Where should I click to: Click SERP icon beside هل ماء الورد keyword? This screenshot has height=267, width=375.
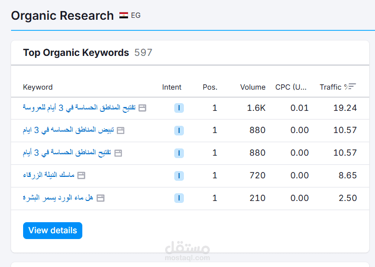100,198
